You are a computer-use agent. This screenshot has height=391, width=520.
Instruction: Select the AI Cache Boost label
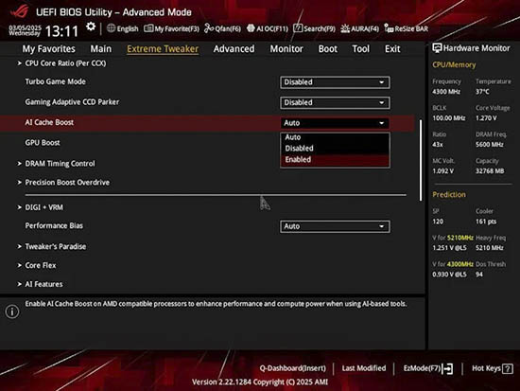[49, 122]
